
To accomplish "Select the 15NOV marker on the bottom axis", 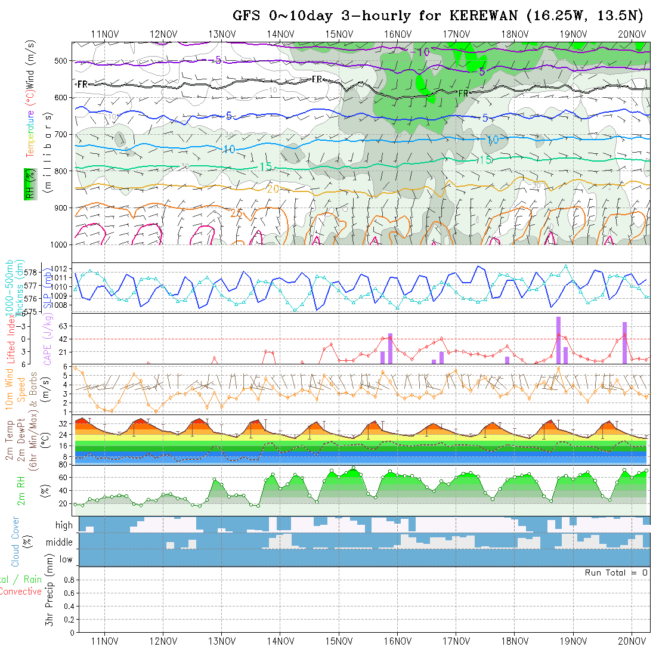I will [x=339, y=641].
